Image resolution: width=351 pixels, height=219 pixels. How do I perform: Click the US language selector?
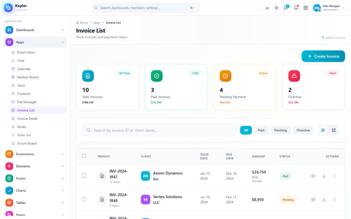(x=267, y=8)
